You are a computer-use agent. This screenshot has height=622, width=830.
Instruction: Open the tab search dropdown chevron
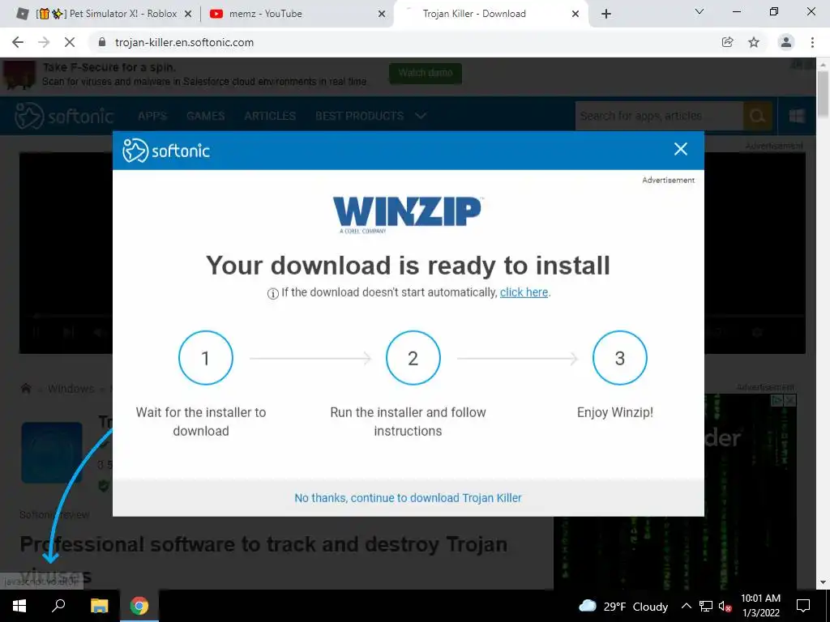click(x=700, y=11)
